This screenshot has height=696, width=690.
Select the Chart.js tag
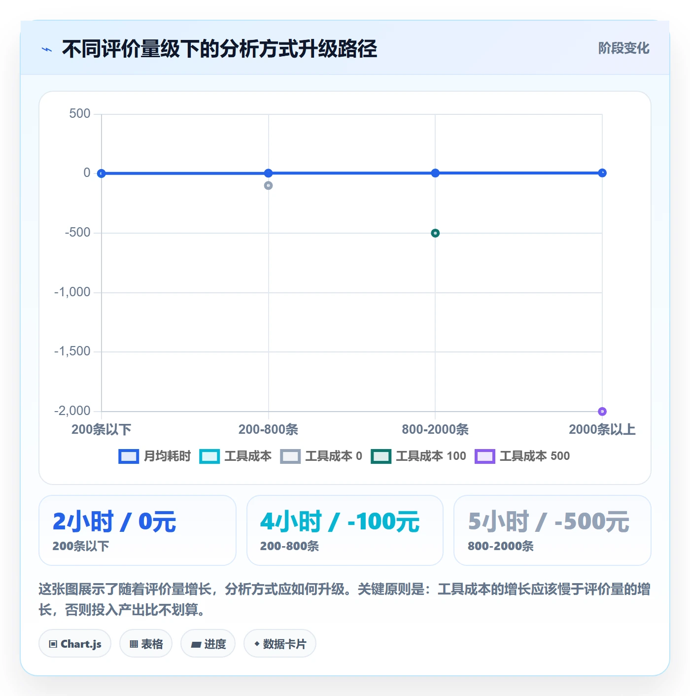75,644
